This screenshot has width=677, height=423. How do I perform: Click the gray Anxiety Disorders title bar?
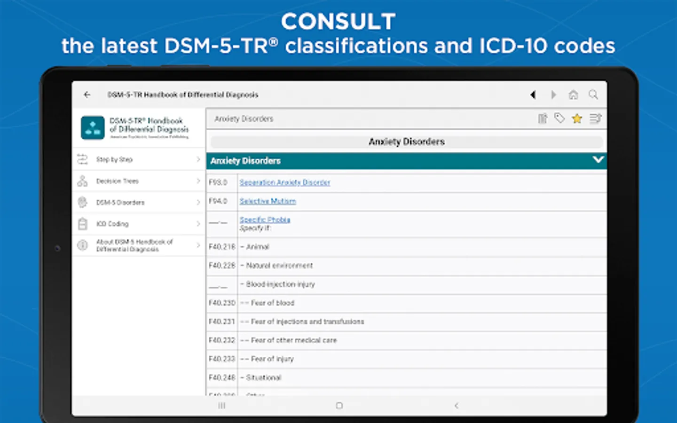click(407, 141)
